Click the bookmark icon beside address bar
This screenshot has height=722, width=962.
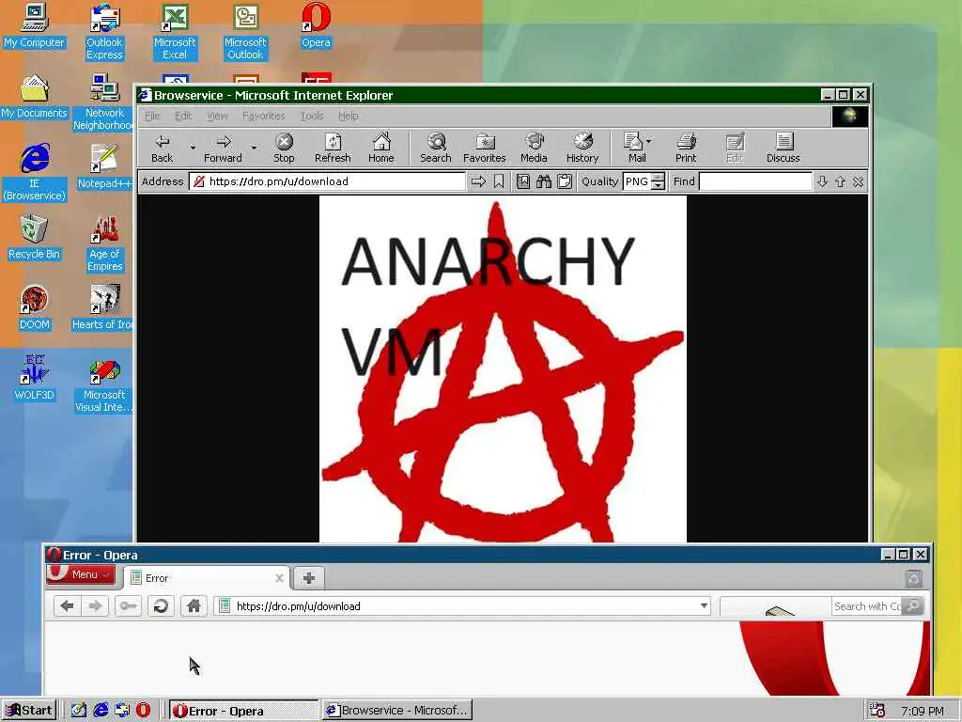(499, 181)
